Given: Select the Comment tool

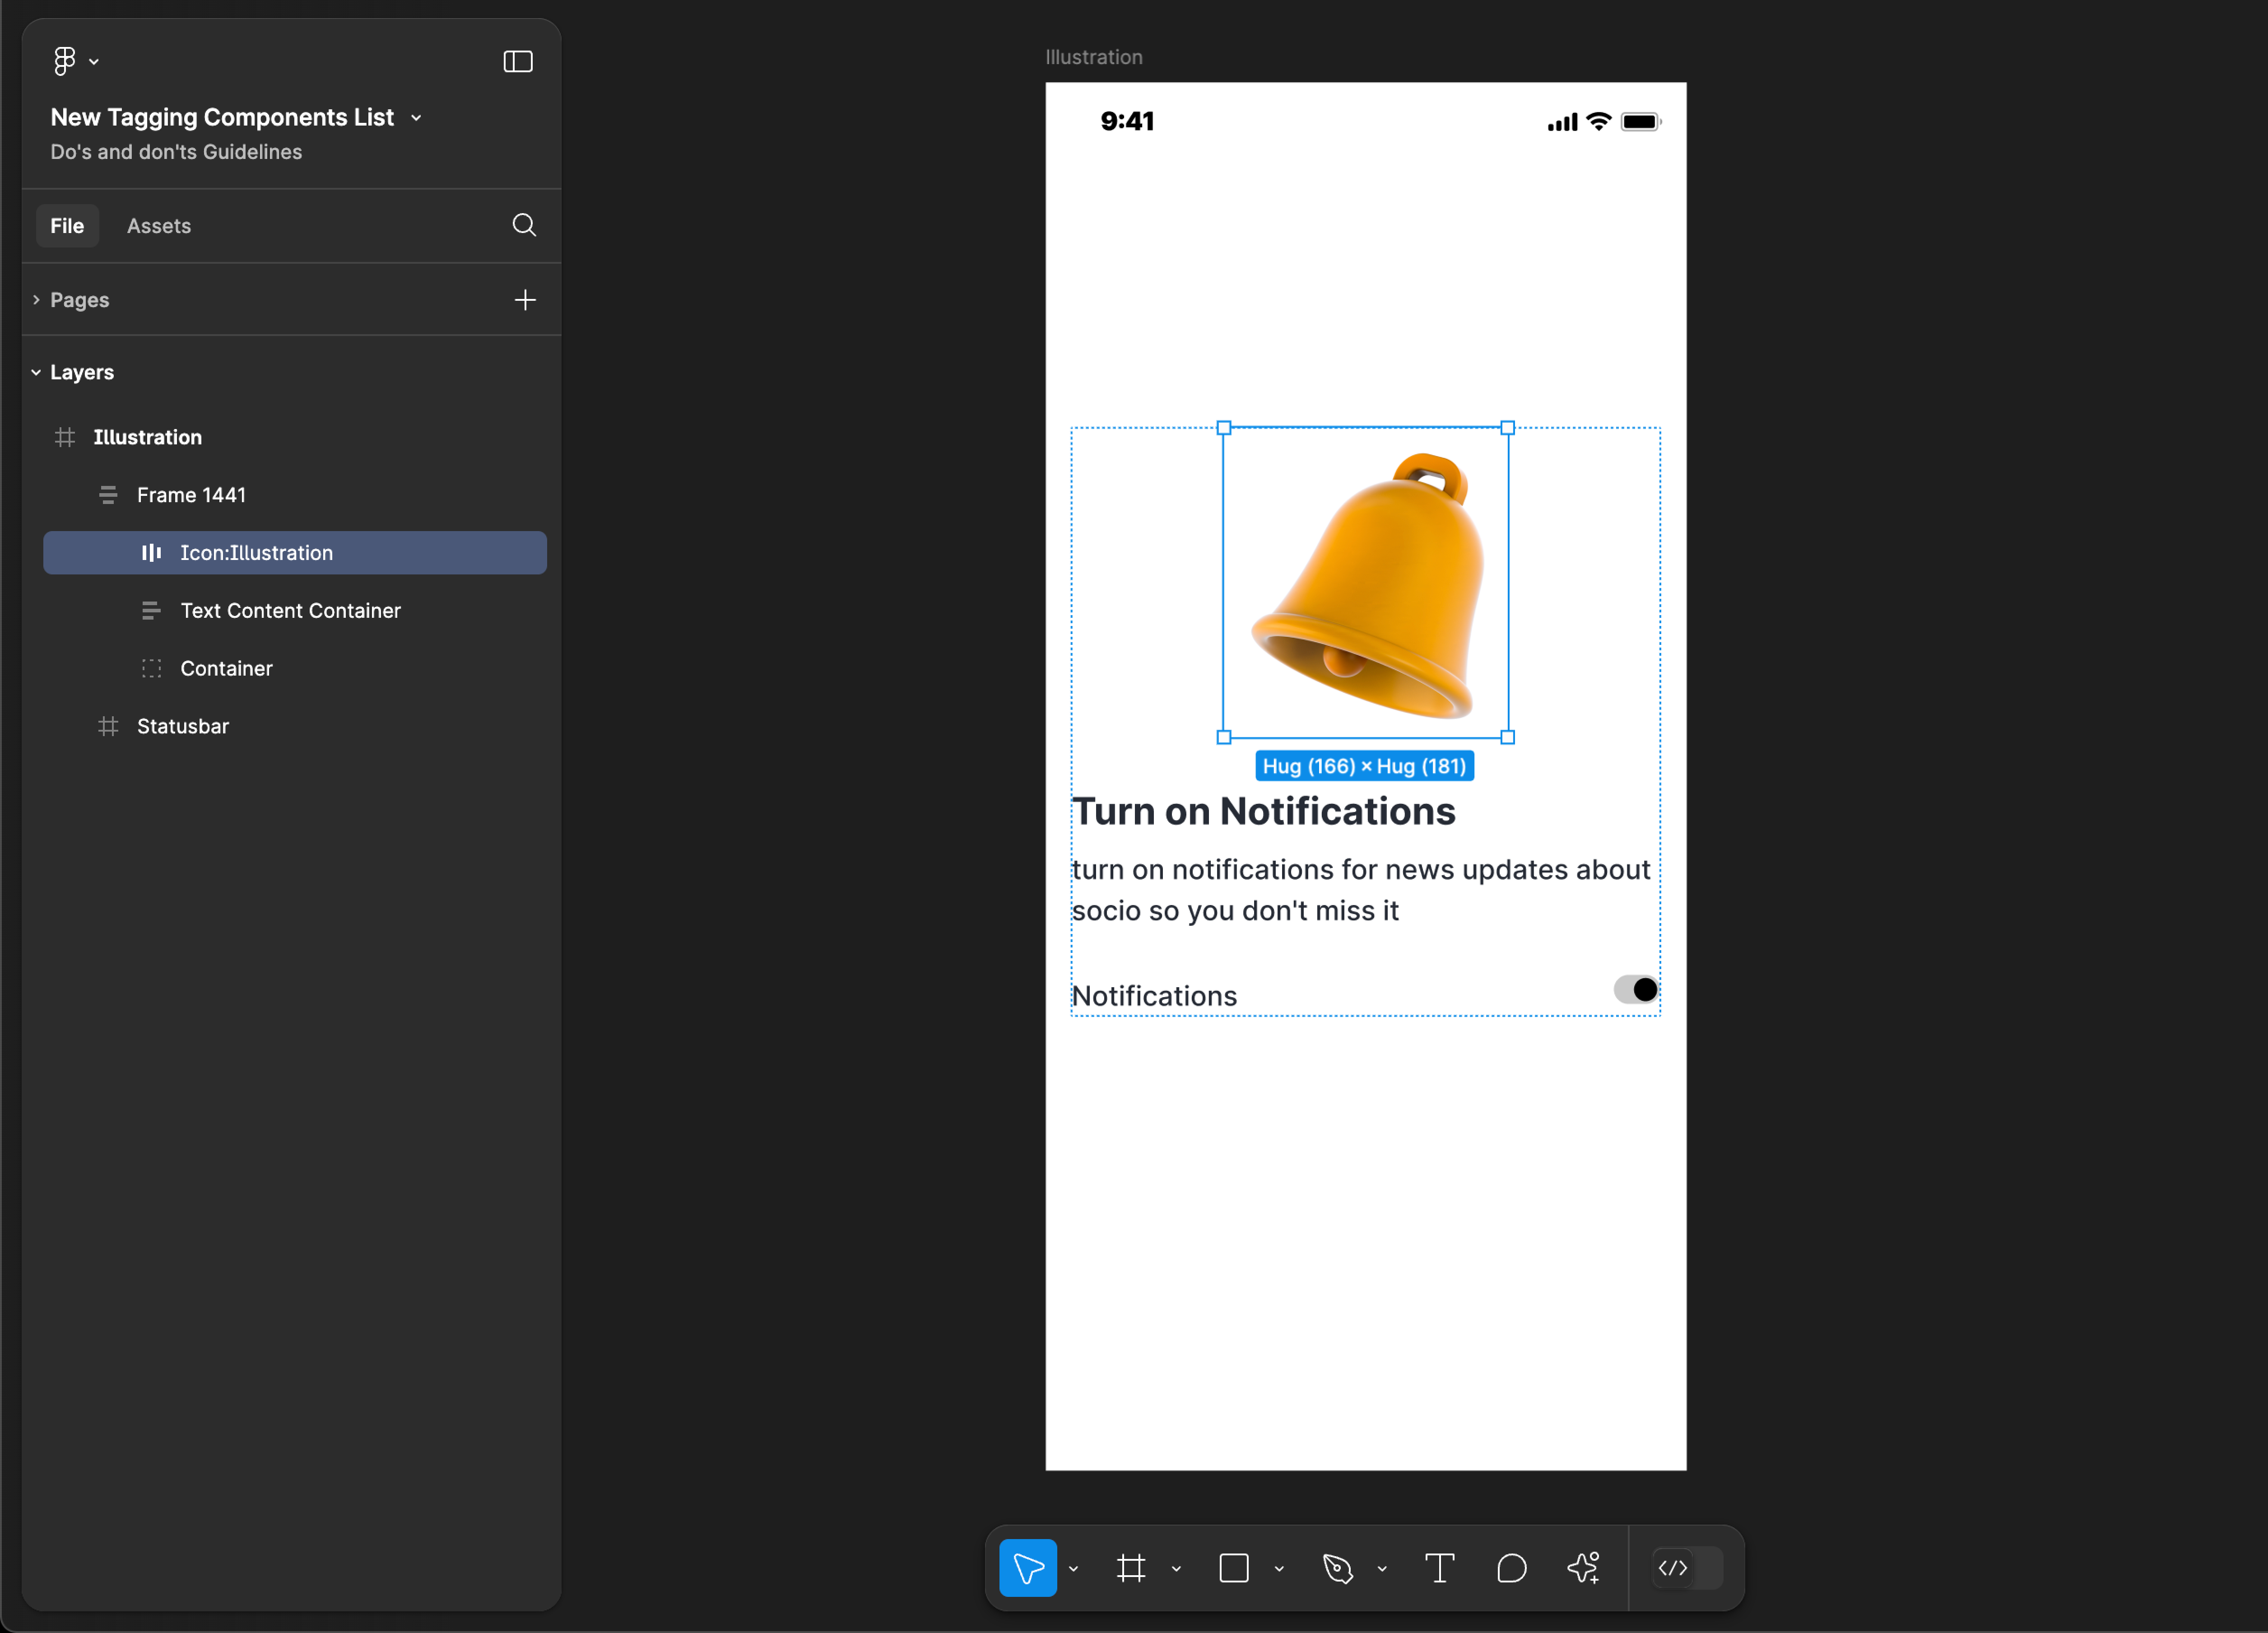Looking at the screenshot, I should click(1512, 1568).
